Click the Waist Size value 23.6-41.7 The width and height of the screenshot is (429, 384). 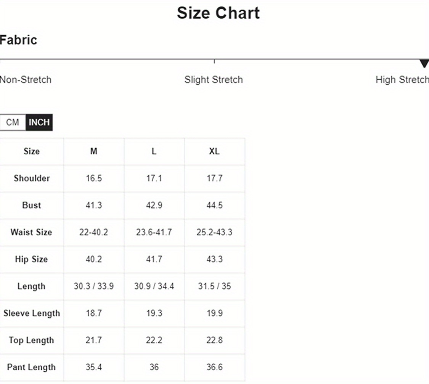pyautogui.click(x=154, y=232)
